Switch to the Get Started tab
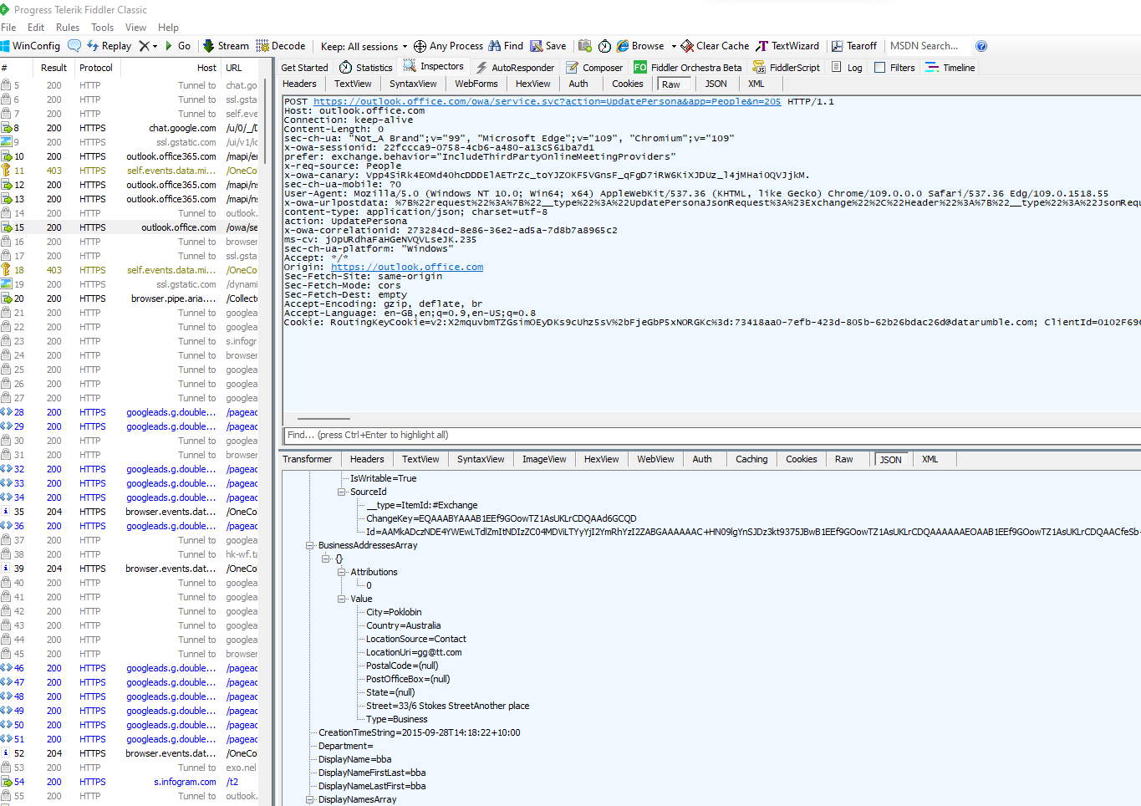The height and width of the screenshot is (806, 1141). click(x=304, y=68)
